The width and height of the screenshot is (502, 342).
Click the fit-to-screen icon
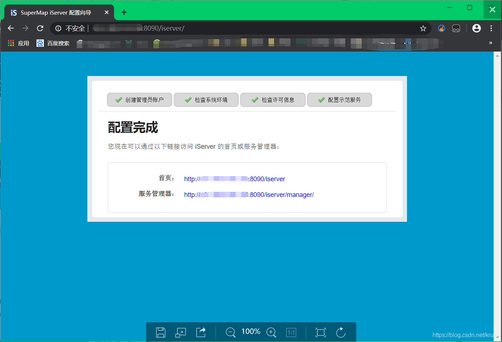click(321, 332)
